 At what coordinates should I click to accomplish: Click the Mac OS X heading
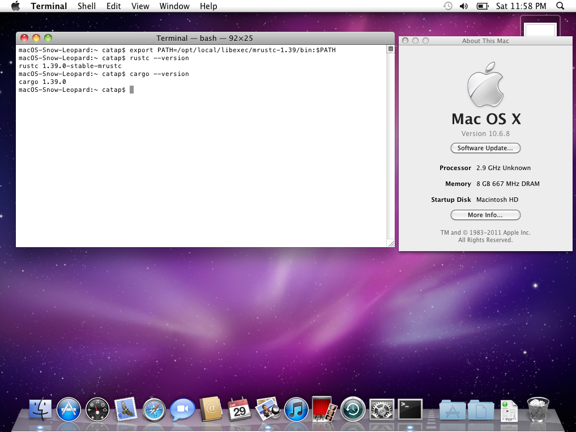coord(486,118)
